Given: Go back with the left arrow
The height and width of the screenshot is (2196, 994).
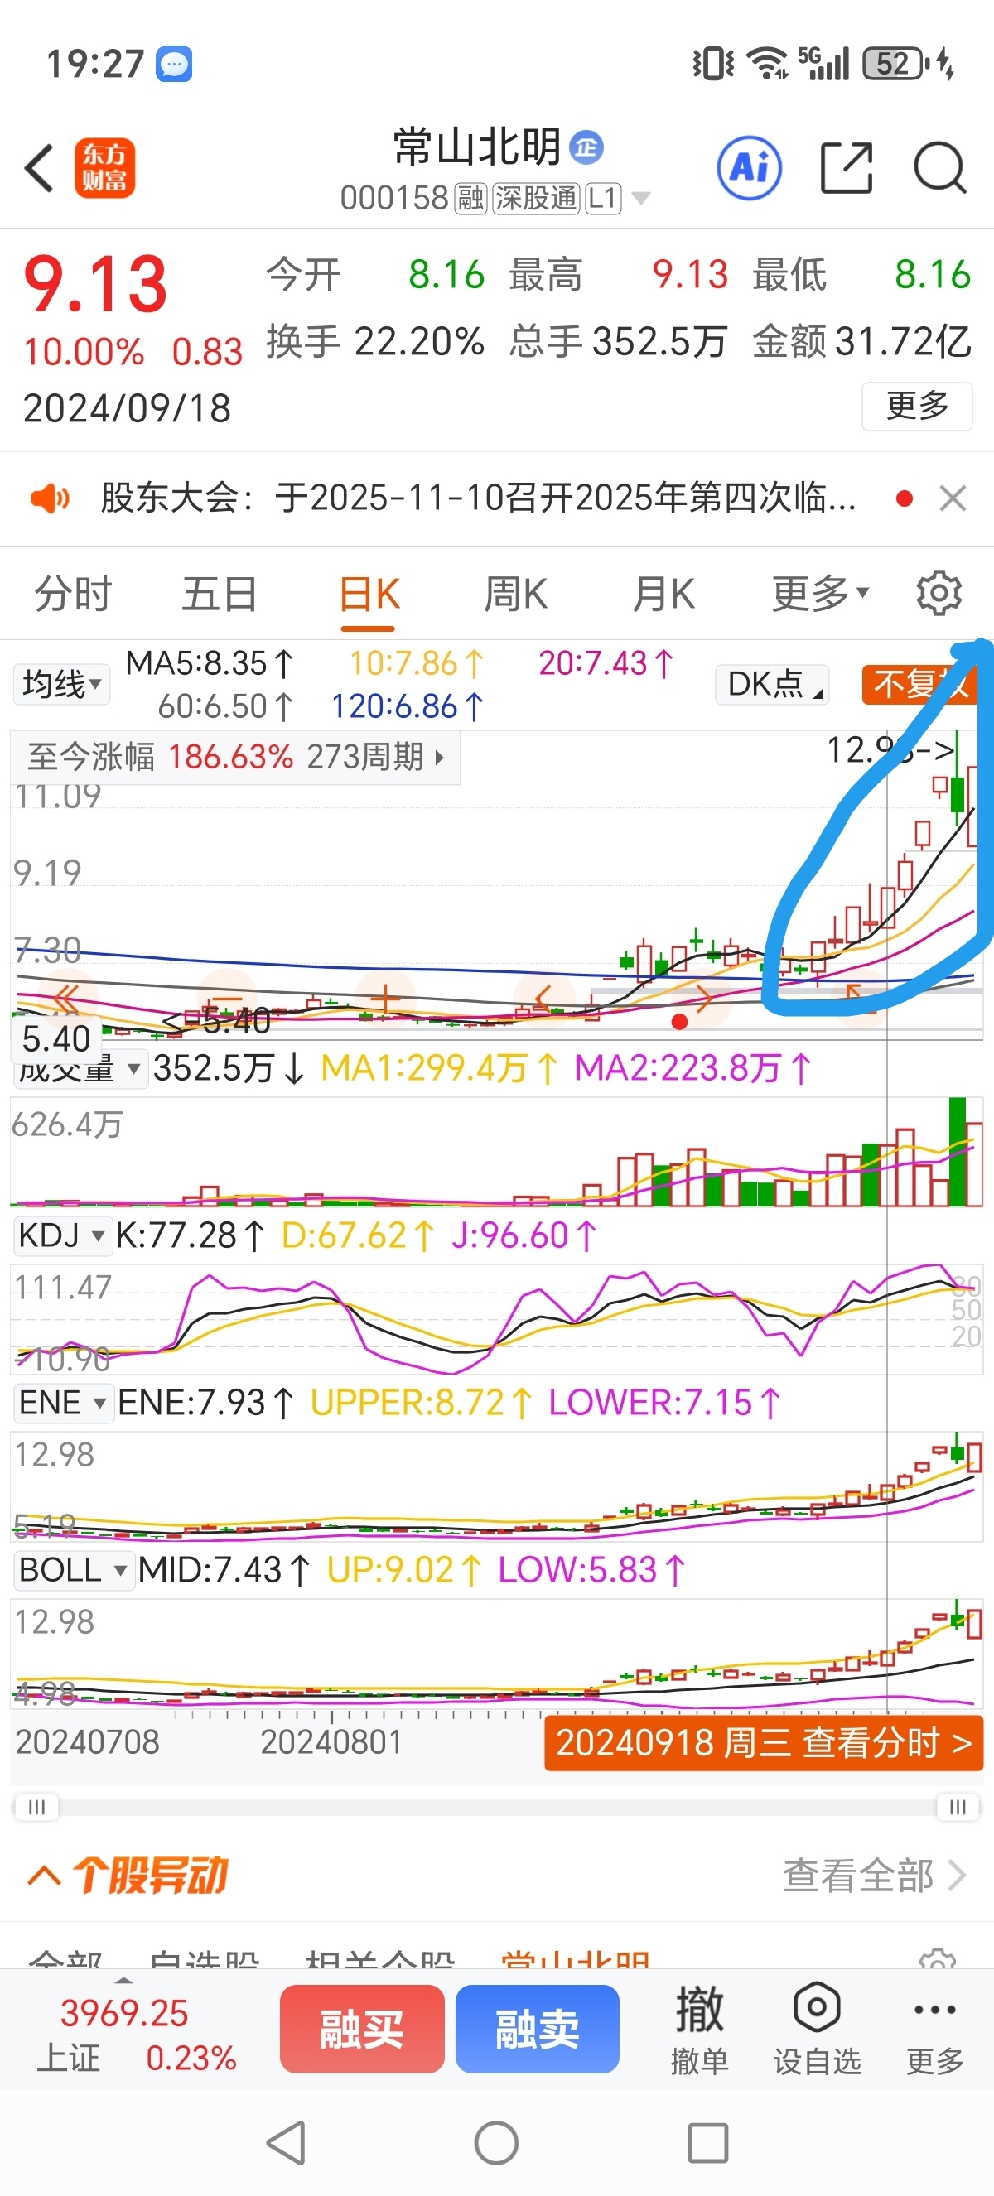Looking at the screenshot, I should (39, 167).
